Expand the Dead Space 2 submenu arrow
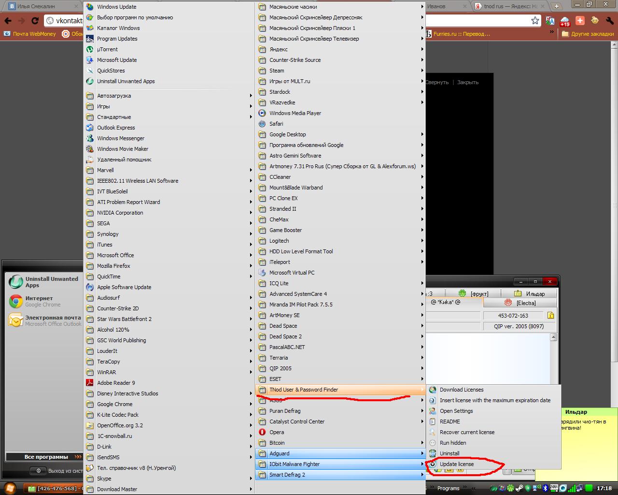618x495 pixels. (x=422, y=336)
